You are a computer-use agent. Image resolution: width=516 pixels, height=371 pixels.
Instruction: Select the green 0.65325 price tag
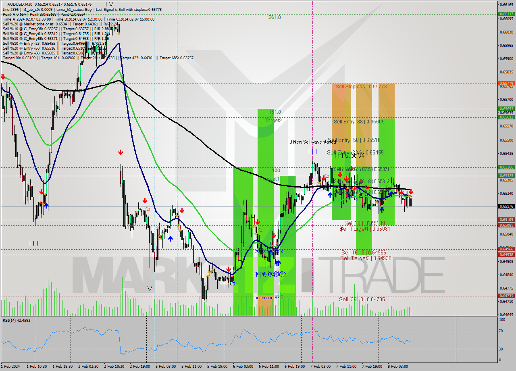pos(507,175)
